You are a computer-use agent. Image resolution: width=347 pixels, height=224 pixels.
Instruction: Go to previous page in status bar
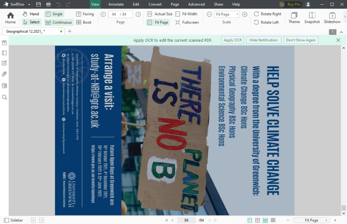[x=172, y=220]
